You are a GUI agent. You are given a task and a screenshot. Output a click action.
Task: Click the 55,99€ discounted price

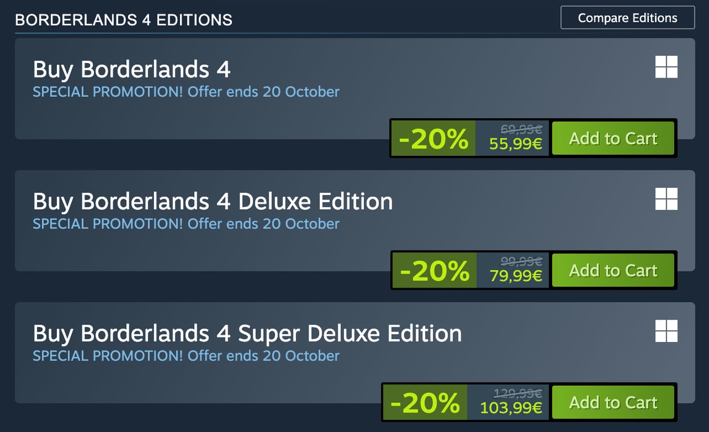coord(516,145)
